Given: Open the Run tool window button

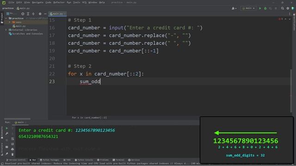Looking at the screenshot, I should (33, 160).
